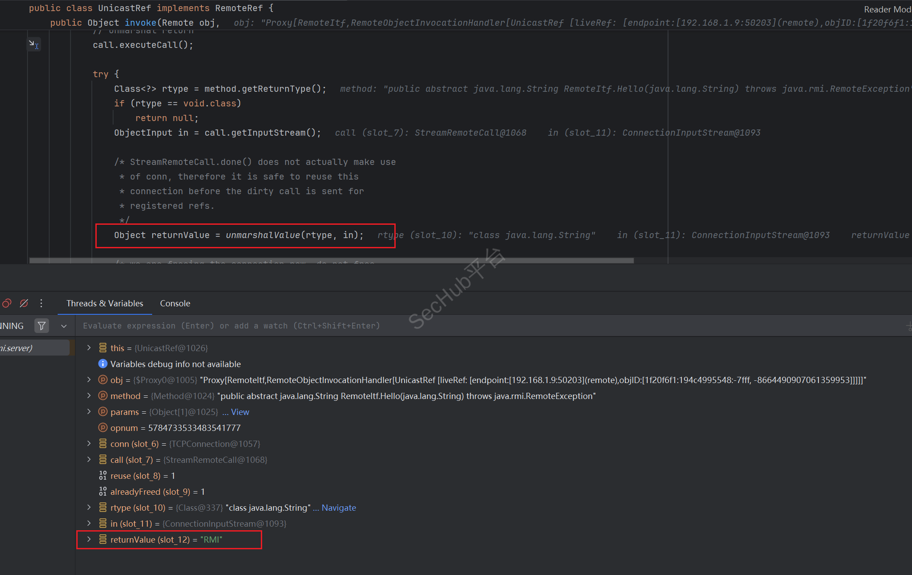912x575 pixels.
Task: Select the Threads & Variables tab
Action: [x=105, y=303]
